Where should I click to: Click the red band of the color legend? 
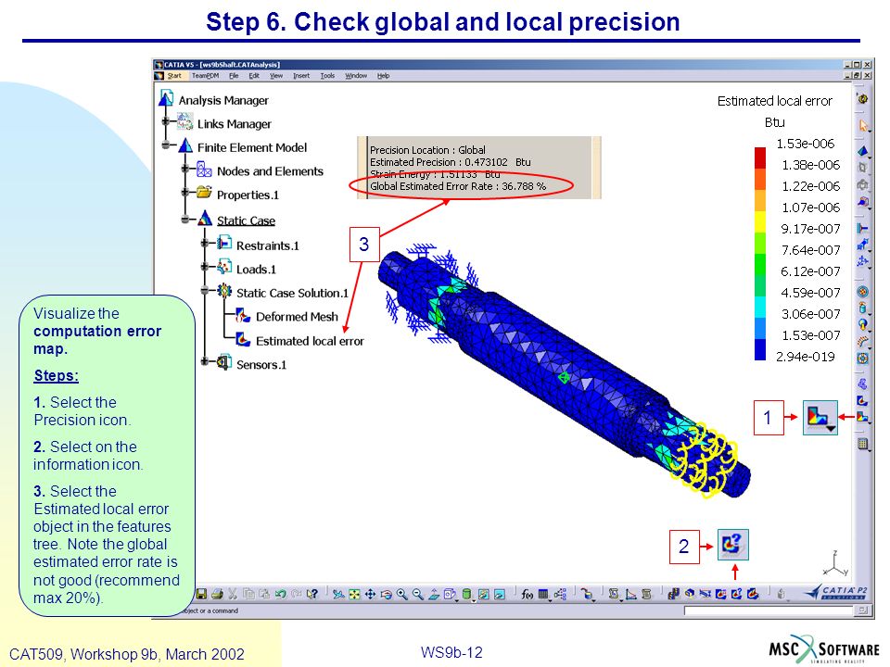pos(760,157)
